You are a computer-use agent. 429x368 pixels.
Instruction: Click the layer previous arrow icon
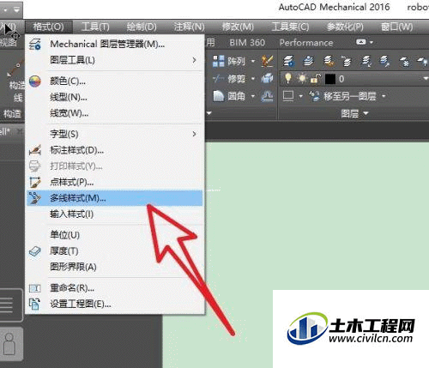pos(347,61)
